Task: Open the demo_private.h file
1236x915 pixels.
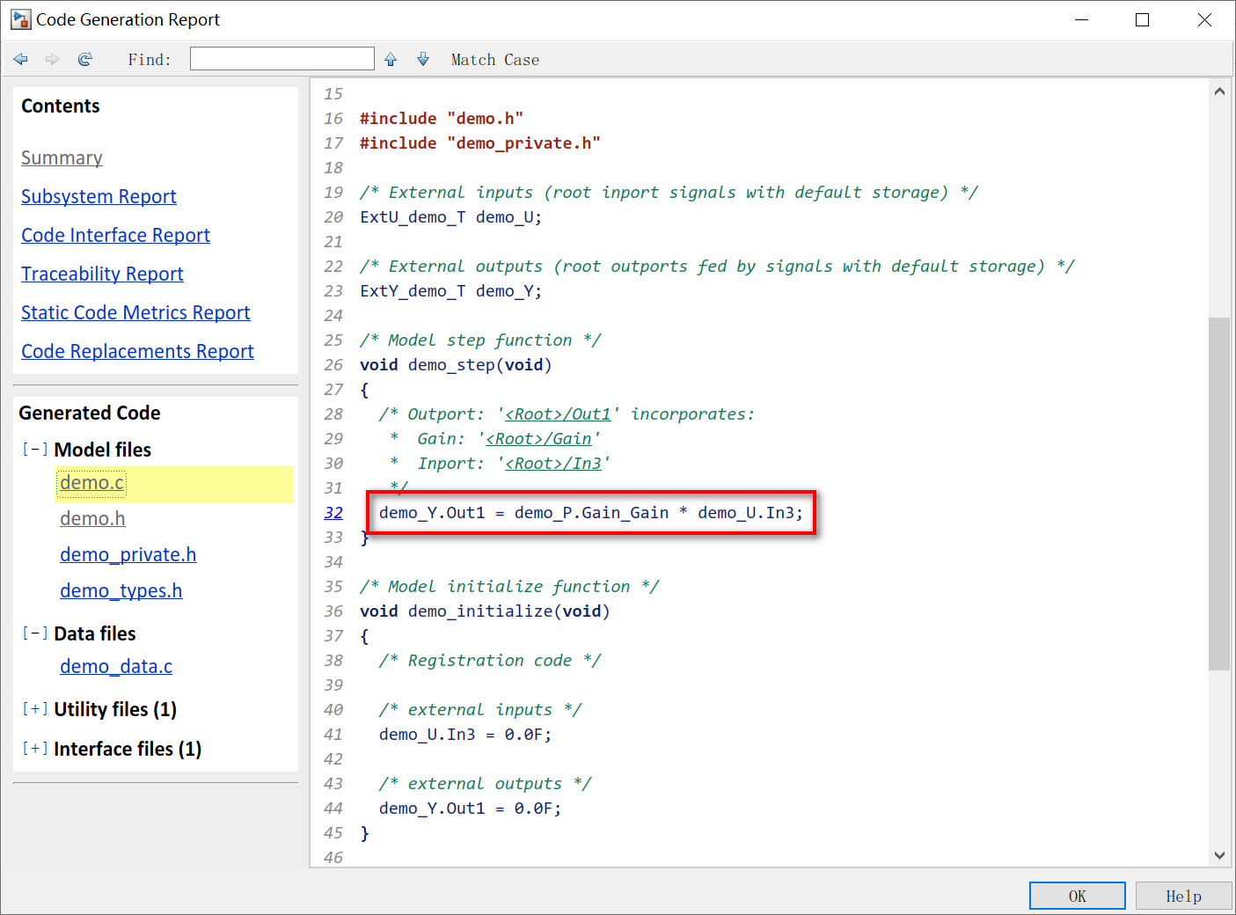Action: pos(128,555)
